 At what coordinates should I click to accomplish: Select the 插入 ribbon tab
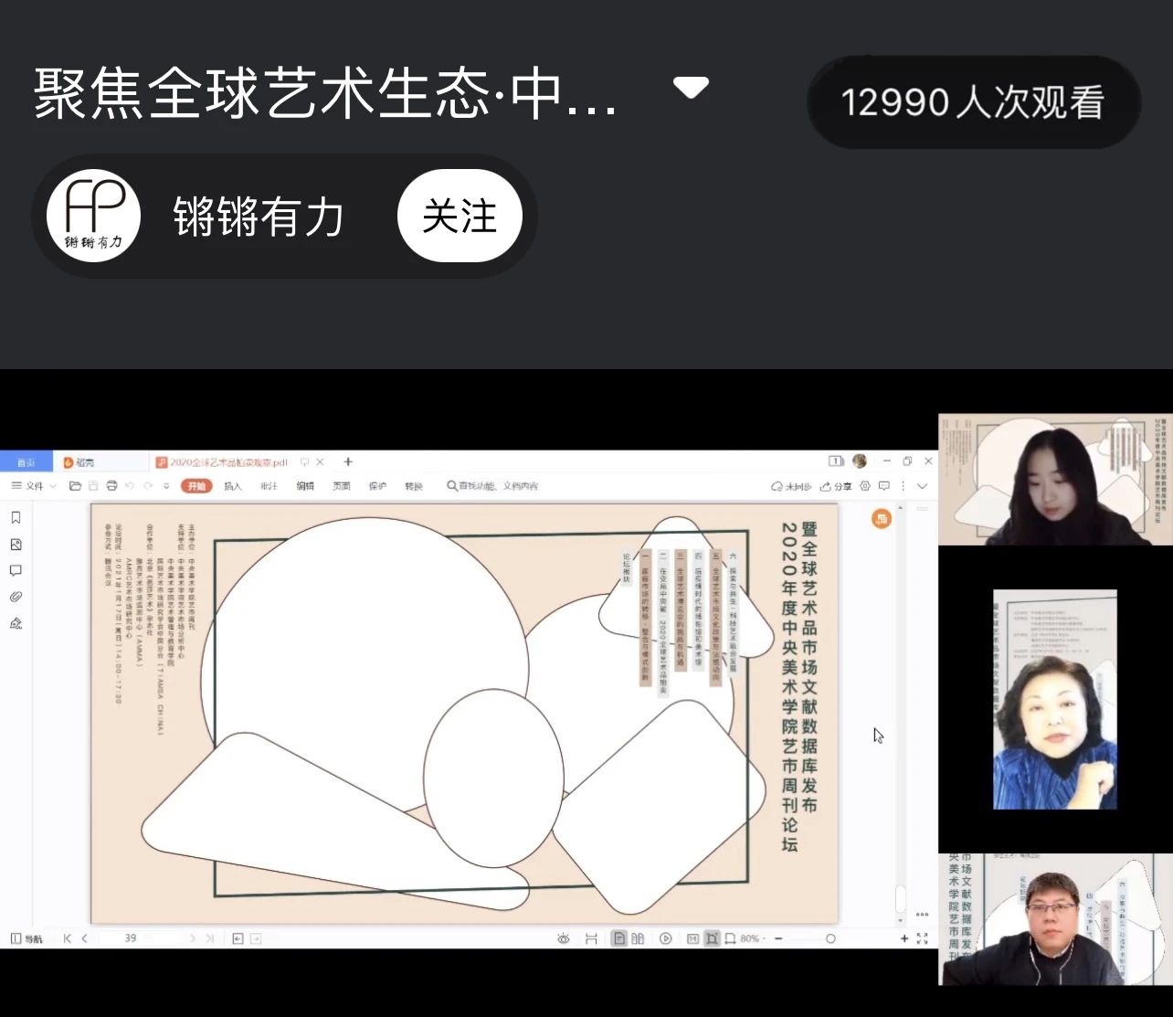click(233, 486)
